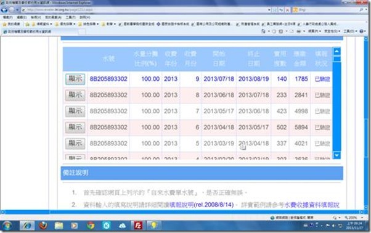The image size is (371, 233).
Task: Click the volume speaker tray icon
Action: (x=333, y=226)
